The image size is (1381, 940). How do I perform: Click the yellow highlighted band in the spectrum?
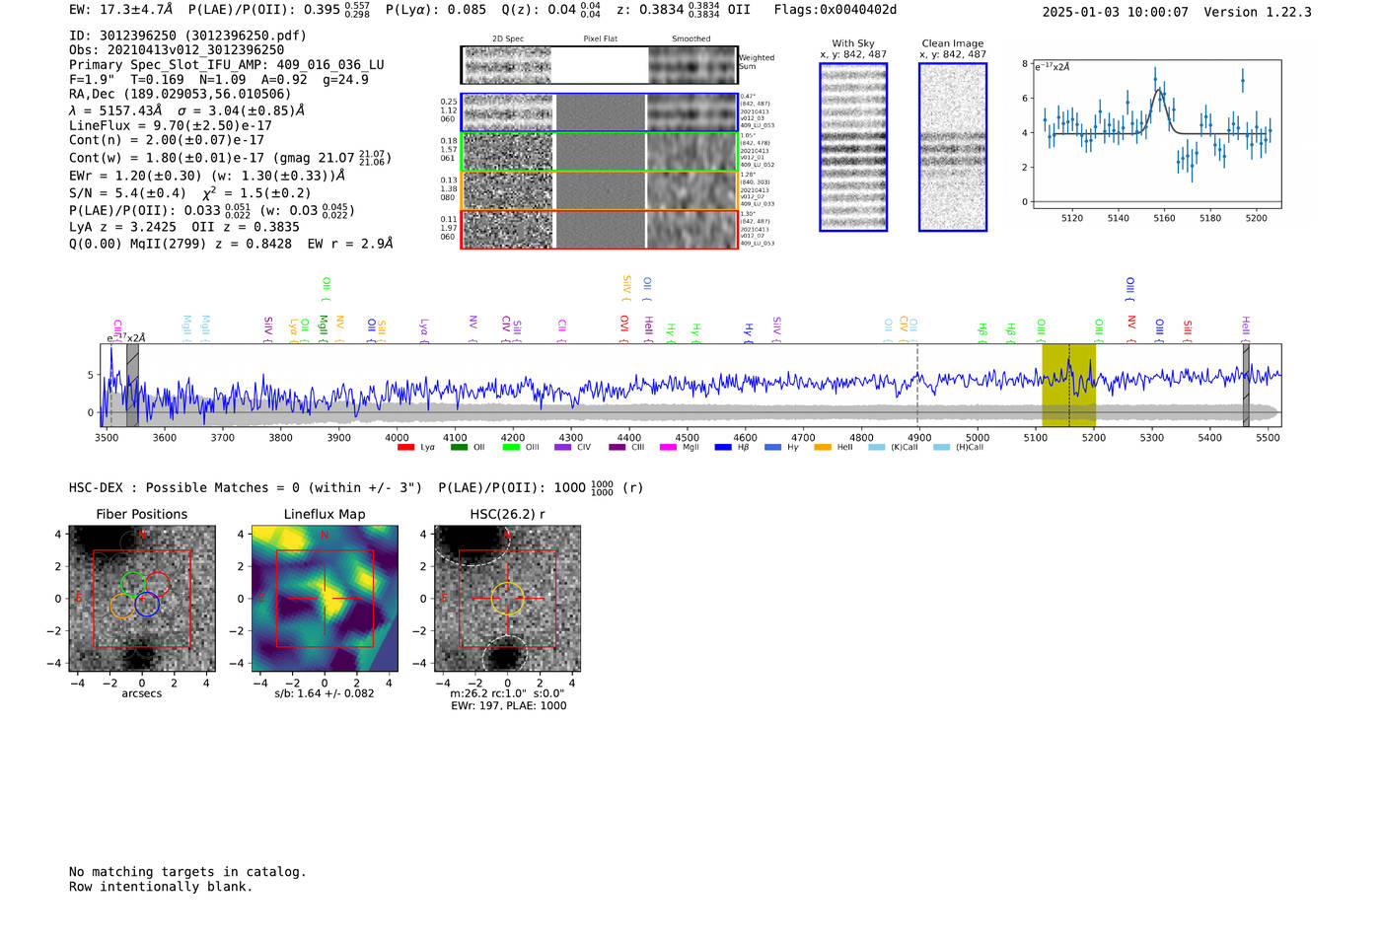pyautogui.click(x=1068, y=385)
